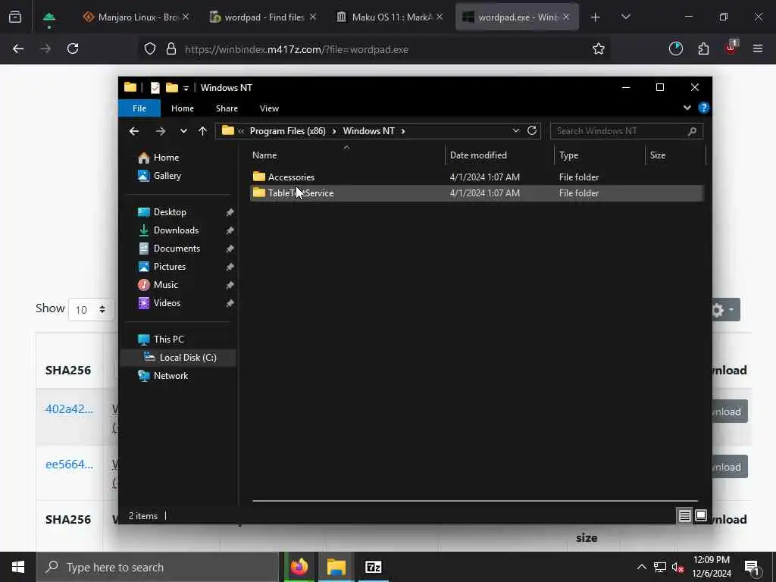Click Program Files (x86) breadcrumb
Image resolution: width=776 pixels, height=582 pixels.
(x=287, y=131)
